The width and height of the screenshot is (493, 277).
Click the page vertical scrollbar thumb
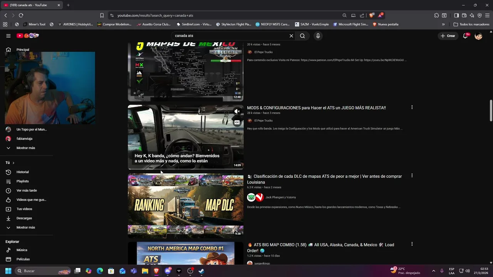click(491, 110)
